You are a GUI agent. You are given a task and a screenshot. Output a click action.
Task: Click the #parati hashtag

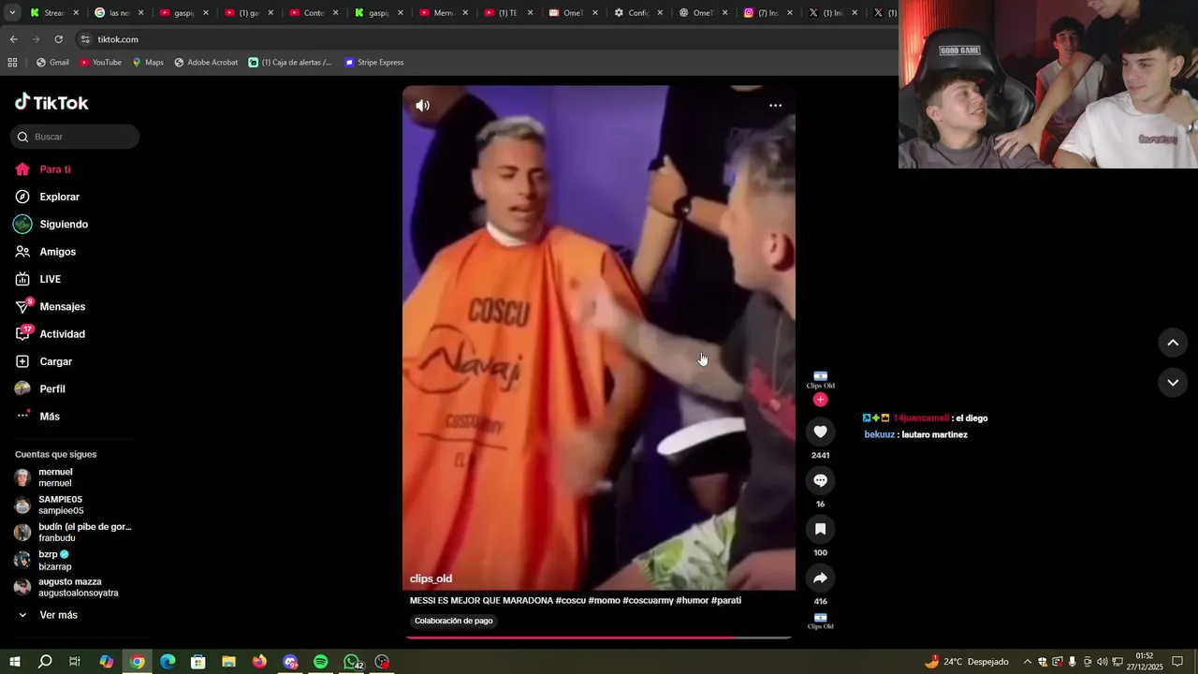tap(726, 600)
